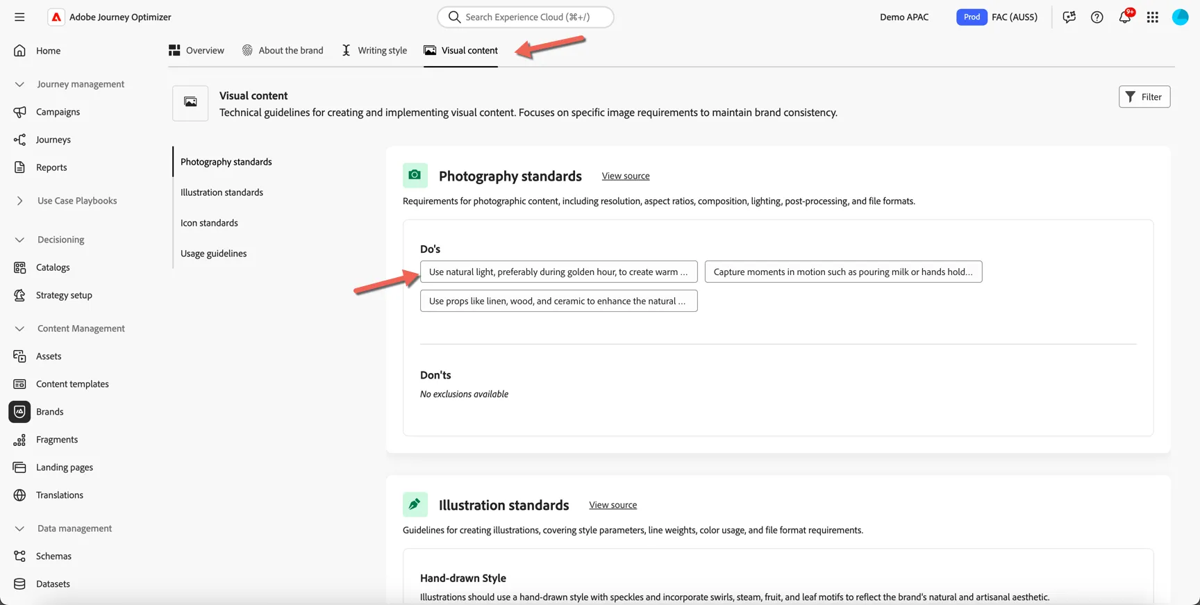
Task: Open the 'Capture moments in motion' guideline
Action: click(x=844, y=272)
